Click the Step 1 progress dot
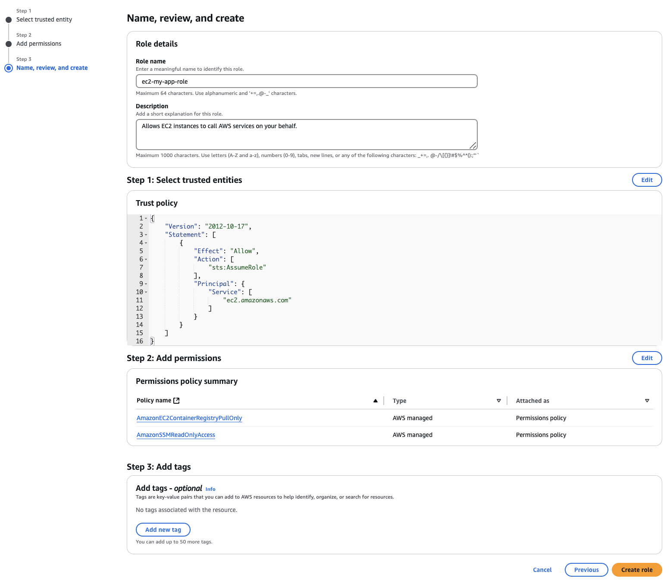Viewport: 670px width, 584px height. [x=9, y=20]
